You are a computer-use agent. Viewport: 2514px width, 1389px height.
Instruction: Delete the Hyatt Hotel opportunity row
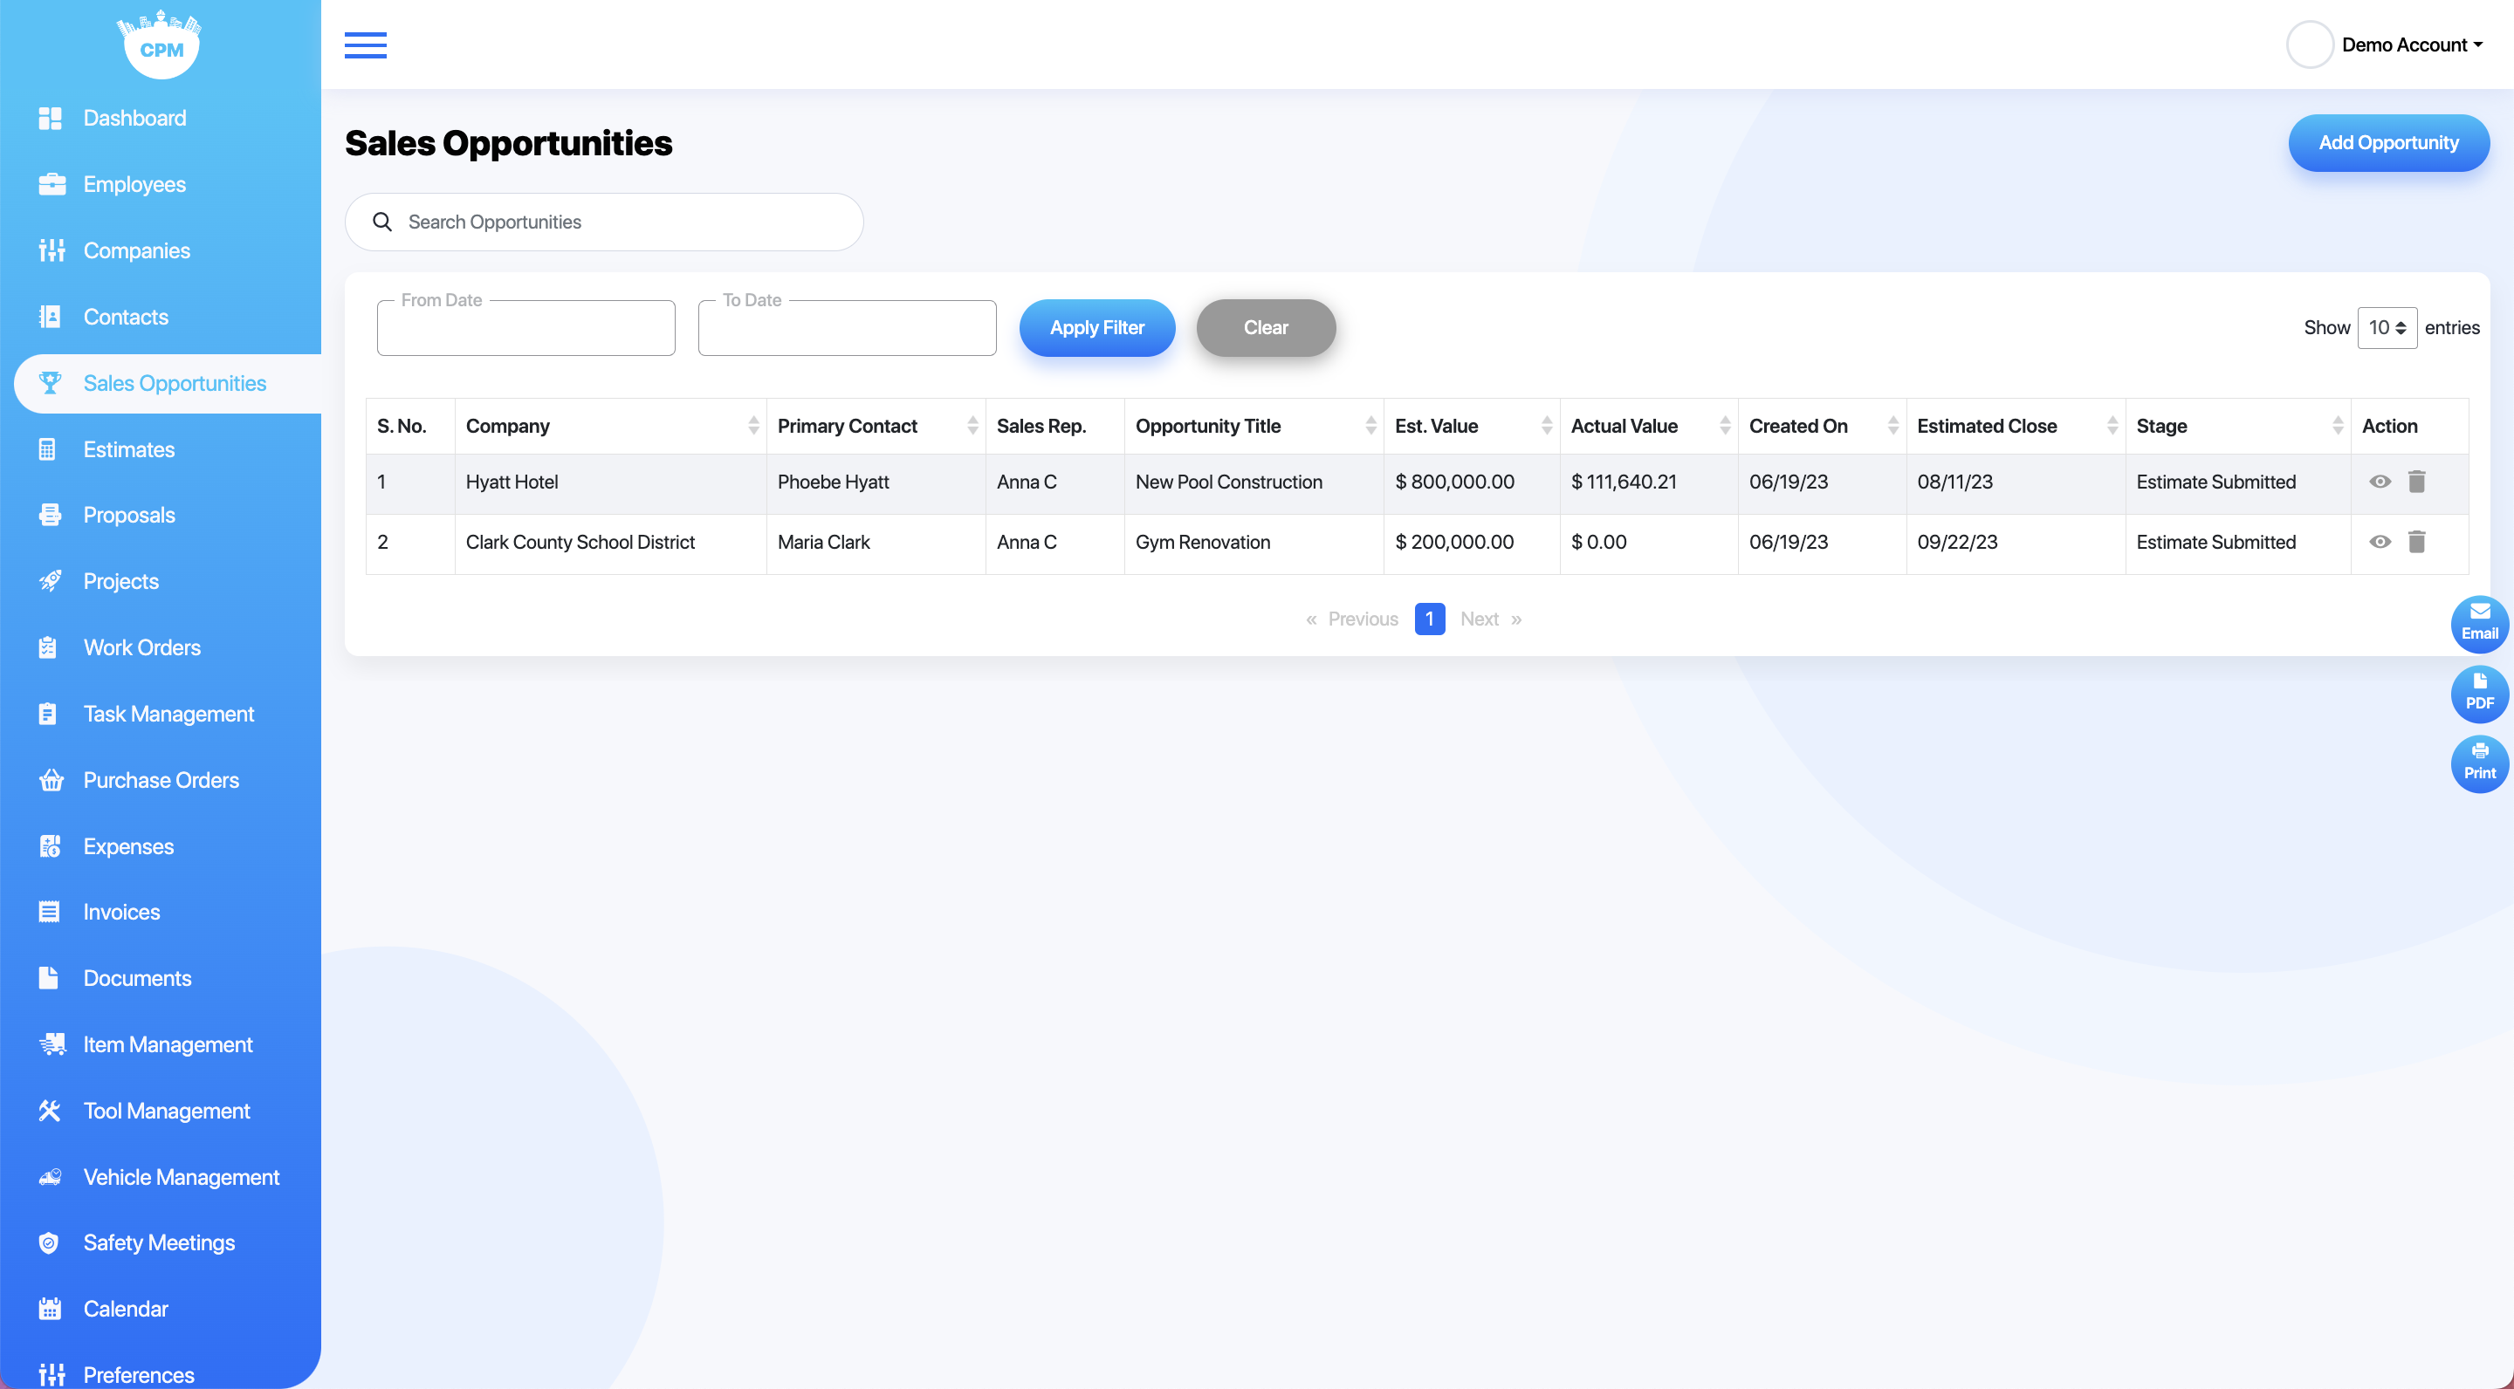[2416, 482]
